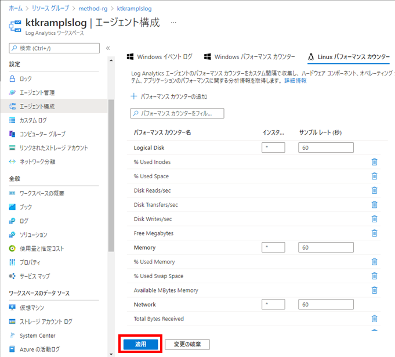Click the サンプル レート (秒) column header

tap(320, 132)
